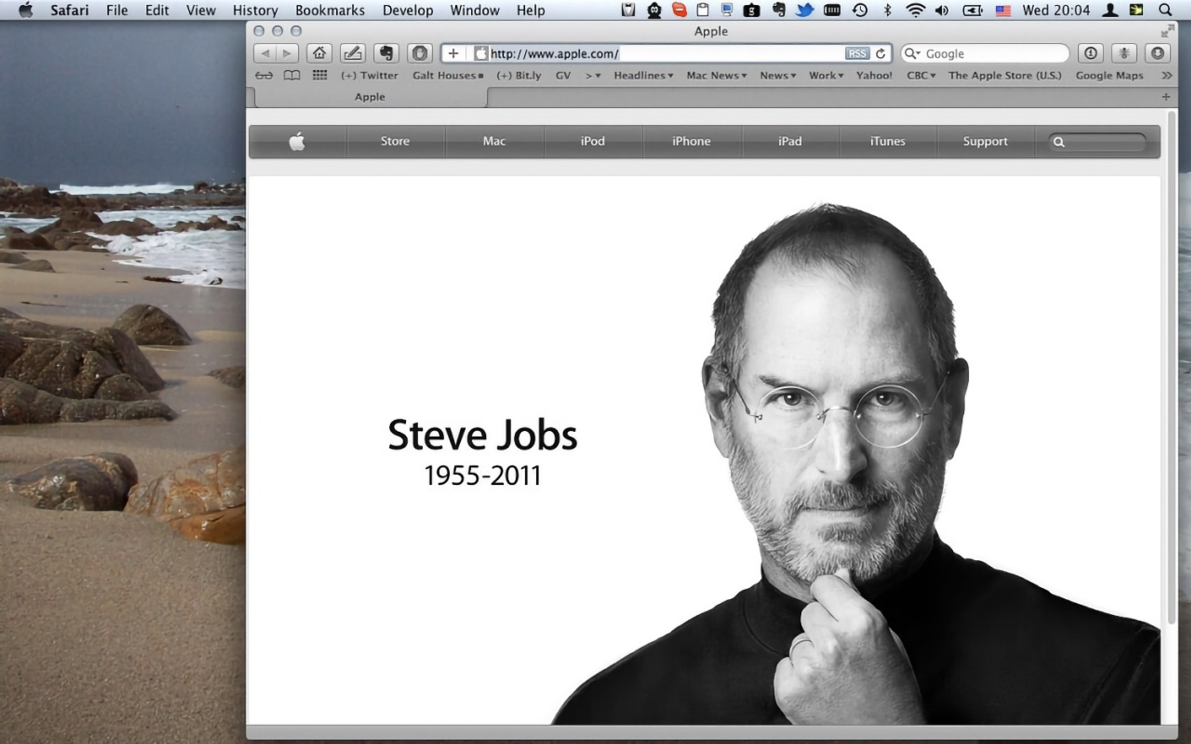Viewport: 1191px width, 744px height.
Task: Open the Yahoo! bookmark
Action: coord(874,76)
